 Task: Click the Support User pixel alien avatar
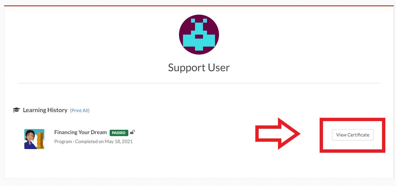point(199,35)
